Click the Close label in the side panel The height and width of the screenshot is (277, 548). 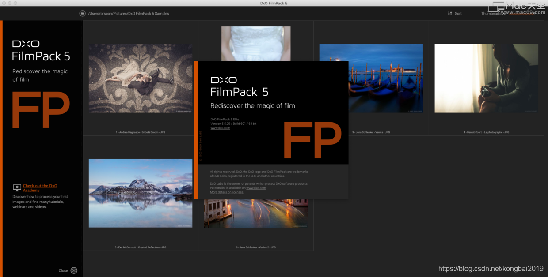63,270
